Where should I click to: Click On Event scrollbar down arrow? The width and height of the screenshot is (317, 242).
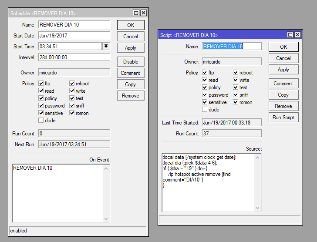click(x=106, y=219)
